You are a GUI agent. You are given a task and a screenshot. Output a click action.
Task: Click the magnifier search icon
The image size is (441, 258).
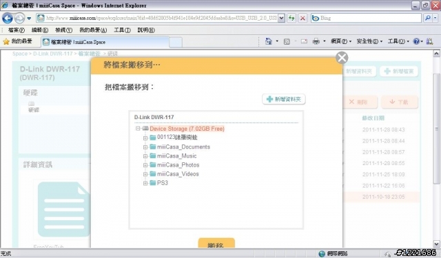pyautogui.click(x=427, y=19)
